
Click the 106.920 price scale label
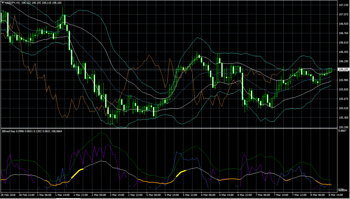(x=343, y=24)
